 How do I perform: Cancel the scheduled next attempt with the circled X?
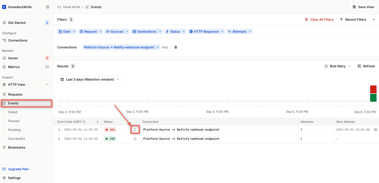(x=376, y=129)
